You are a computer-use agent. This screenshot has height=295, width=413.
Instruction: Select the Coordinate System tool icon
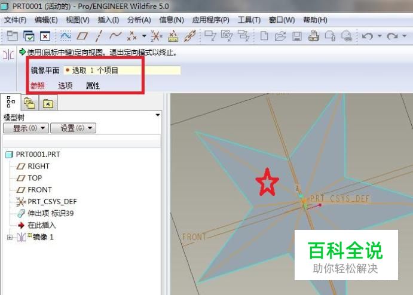pos(157,36)
